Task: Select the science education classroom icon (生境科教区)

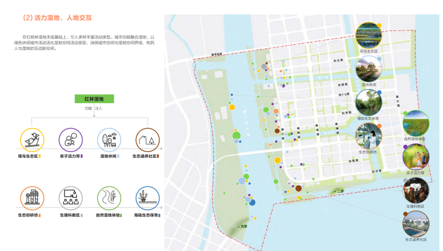Action: (70, 198)
